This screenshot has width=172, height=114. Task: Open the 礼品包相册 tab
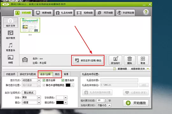click(64, 13)
